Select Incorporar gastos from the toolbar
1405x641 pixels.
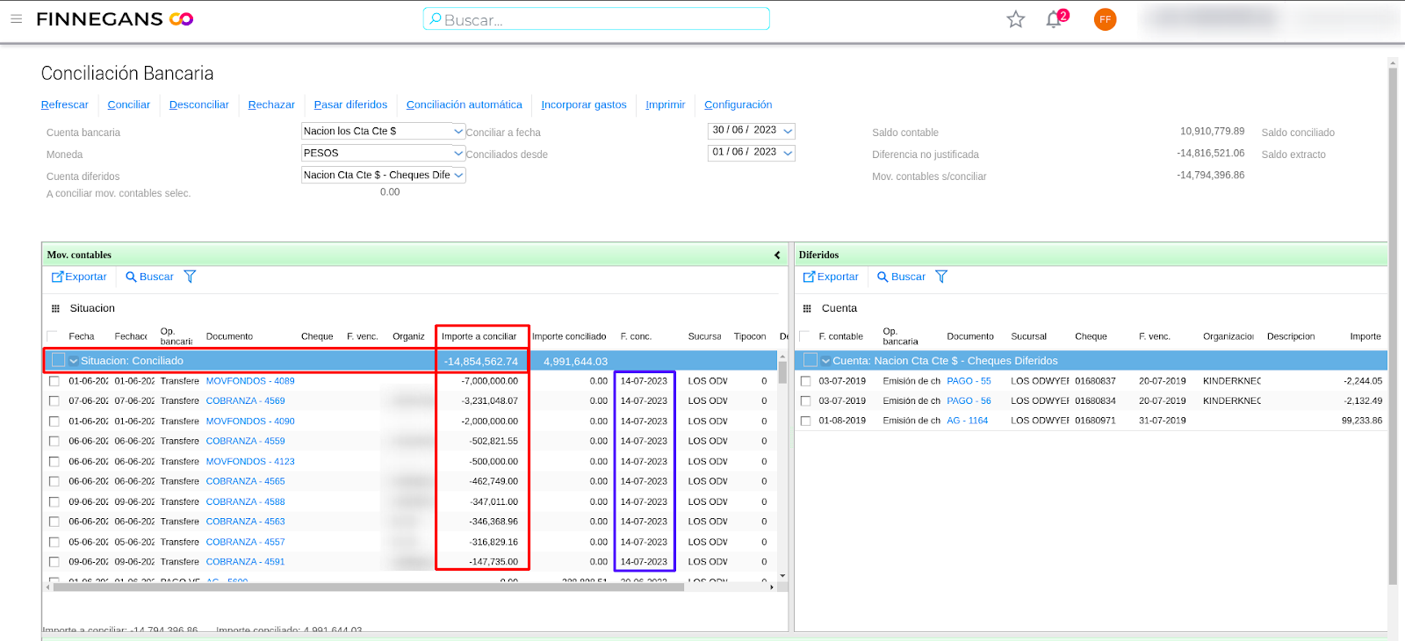pos(583,104)
